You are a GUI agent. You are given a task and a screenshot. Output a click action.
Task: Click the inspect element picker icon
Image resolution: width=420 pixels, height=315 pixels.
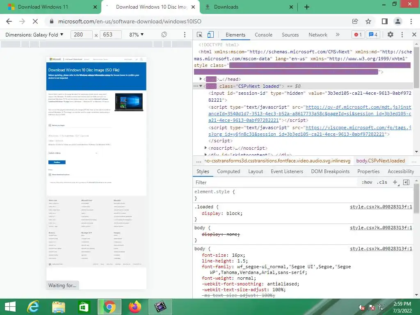[x=199, y=34]
